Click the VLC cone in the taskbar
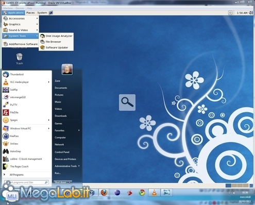255x205 pixels. click(x=155, y=193)
